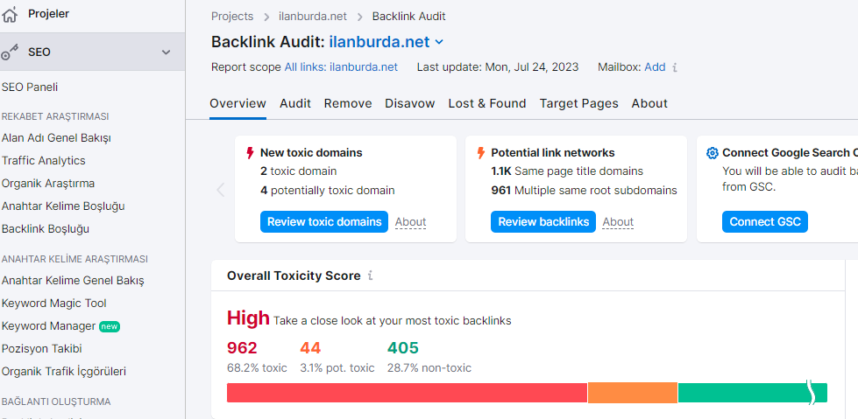Select the Lost & Found tab

[x=487, y=103]
